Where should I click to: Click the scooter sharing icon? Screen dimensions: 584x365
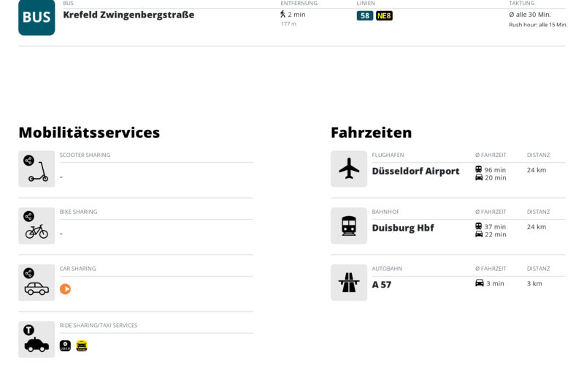click(36, 169)
